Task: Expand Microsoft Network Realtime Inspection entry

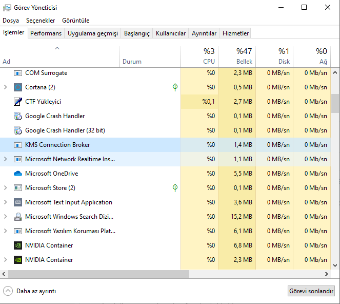Action: (x=6, y=159)
